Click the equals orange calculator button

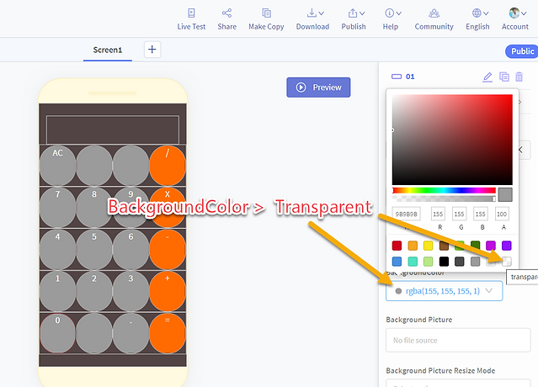(168, 333)
